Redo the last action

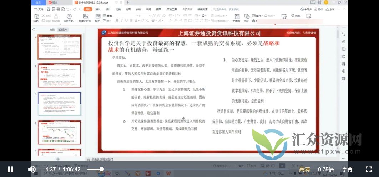pos(75,9)
